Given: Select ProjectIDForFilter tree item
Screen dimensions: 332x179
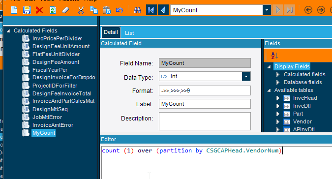Looking at the screenshot, I should 55,86.
